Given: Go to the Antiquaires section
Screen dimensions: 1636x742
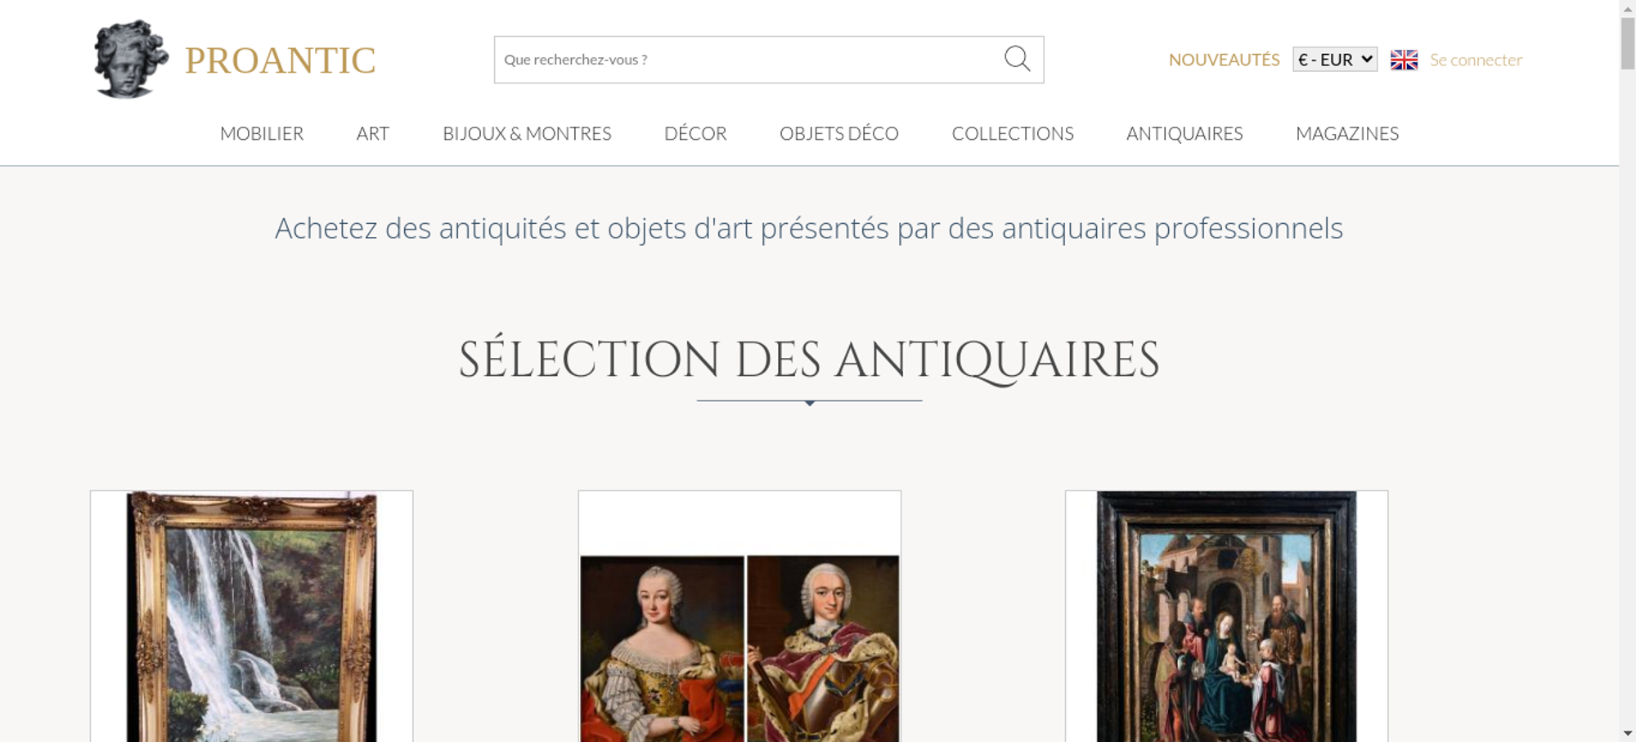Looking at the screenshot, I should 1184,133.
